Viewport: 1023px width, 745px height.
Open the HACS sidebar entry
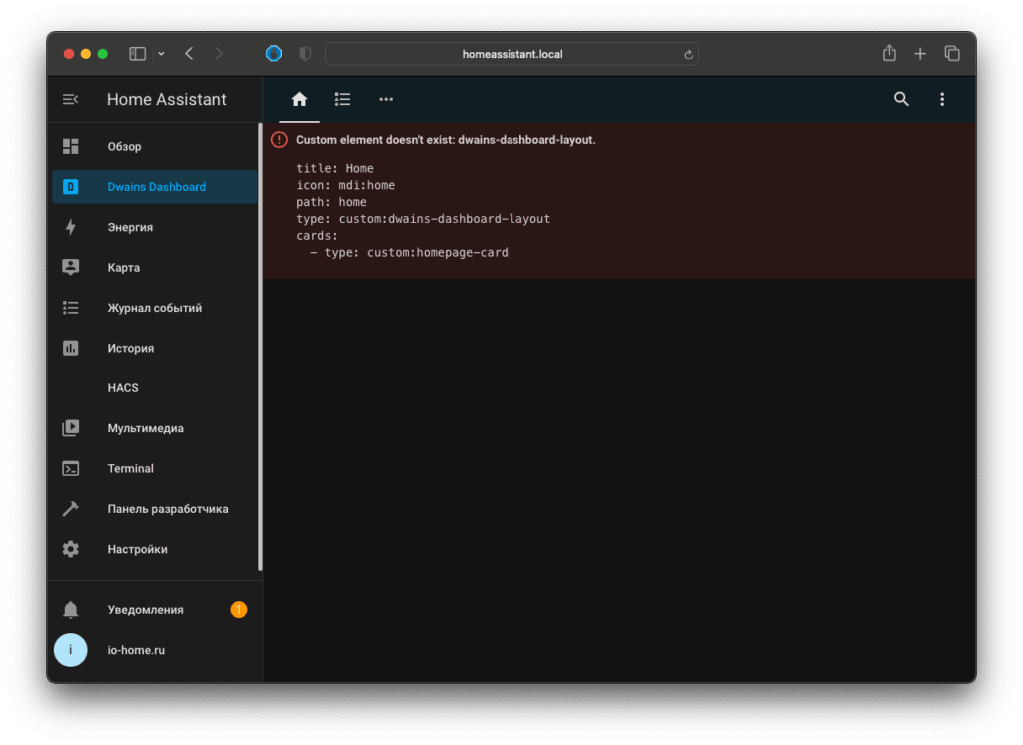pos(155,388)
